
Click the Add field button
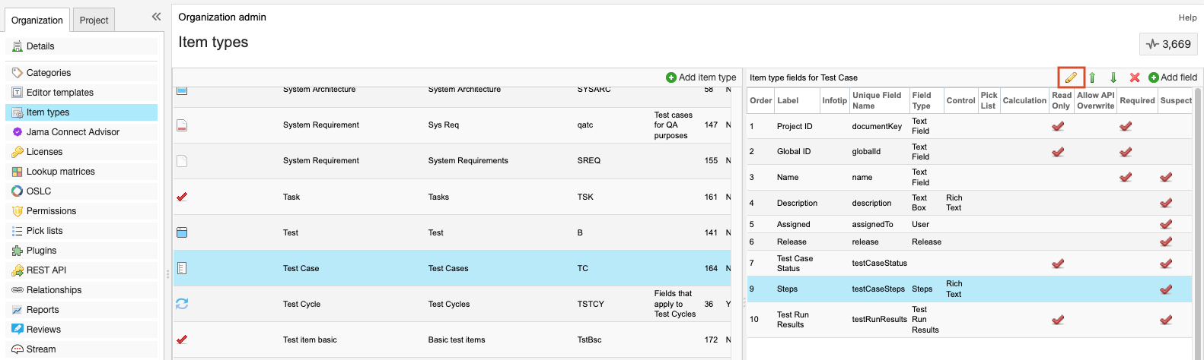[x=1173, y=77]
